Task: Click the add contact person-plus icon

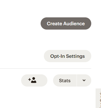Action: (34, 80)
